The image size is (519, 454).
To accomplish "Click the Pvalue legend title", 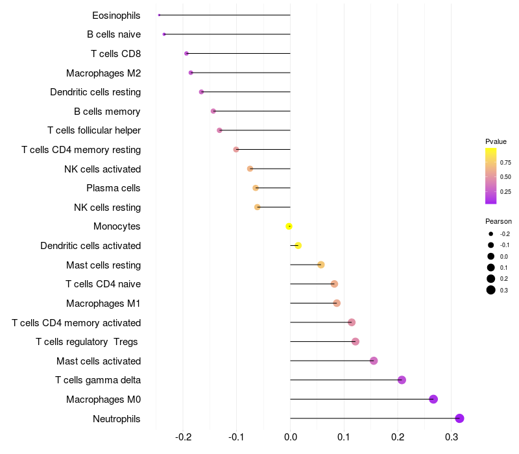I will pyautogui.click(x=496, y=141).
